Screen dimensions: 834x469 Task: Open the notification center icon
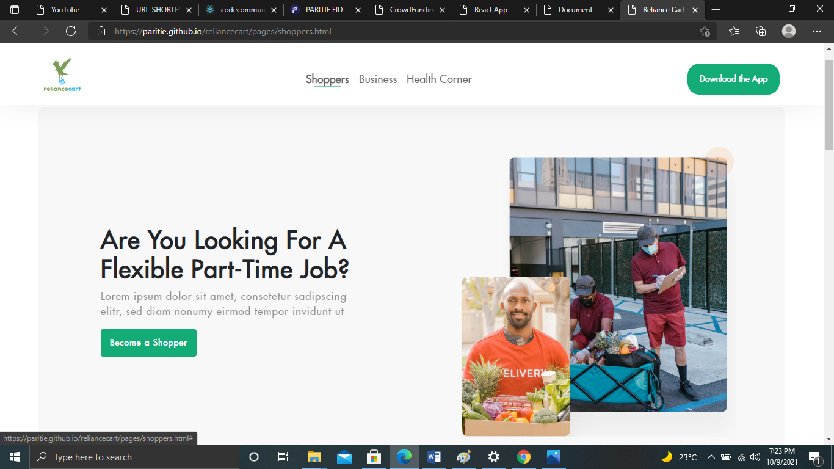[814, 457]
